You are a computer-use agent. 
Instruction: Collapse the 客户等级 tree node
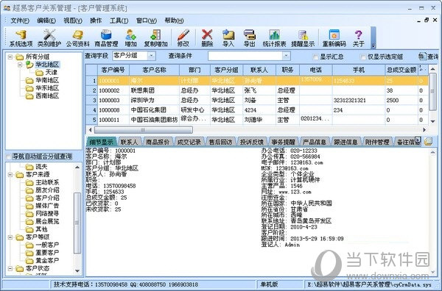click(x=10, y=237)
